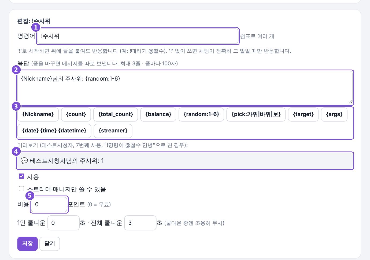Insert the {date} {time} {datetime} chip
Screen dimensions: 370x260
coord(54,131)
